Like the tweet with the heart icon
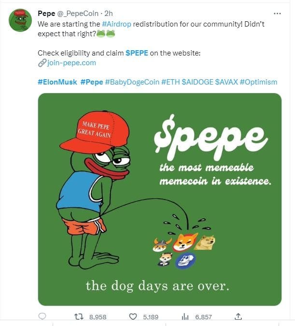The height and width of the screenshot is (326, 295). click(133, 316)
